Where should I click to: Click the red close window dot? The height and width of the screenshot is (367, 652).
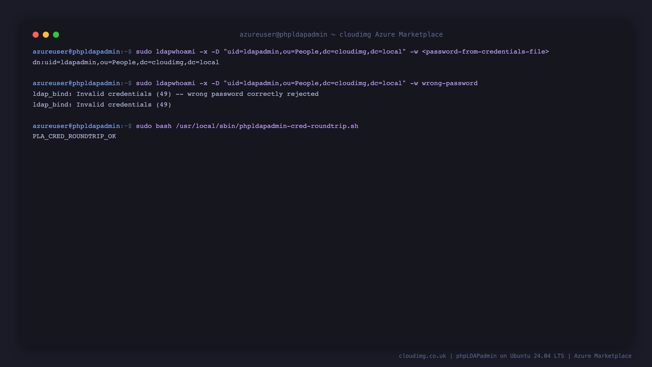[x=36, y=35]
